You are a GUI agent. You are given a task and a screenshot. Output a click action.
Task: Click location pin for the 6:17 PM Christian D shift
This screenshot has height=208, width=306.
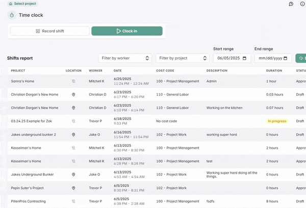click(73, 95)
